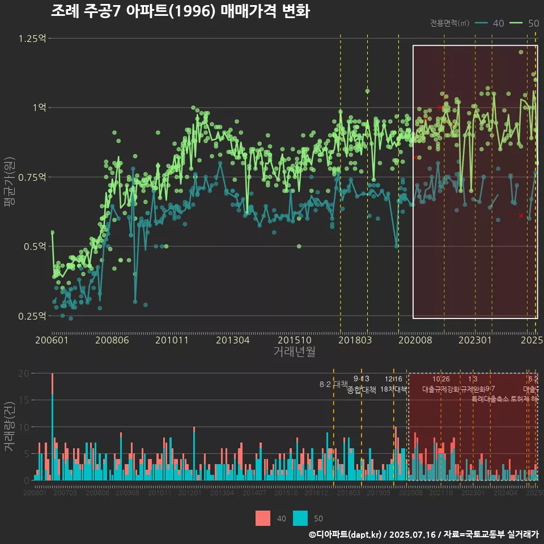This screenshot has width=544, height=544.
Task: Click the '10' label on the volume axis
Action: [24, 427]
